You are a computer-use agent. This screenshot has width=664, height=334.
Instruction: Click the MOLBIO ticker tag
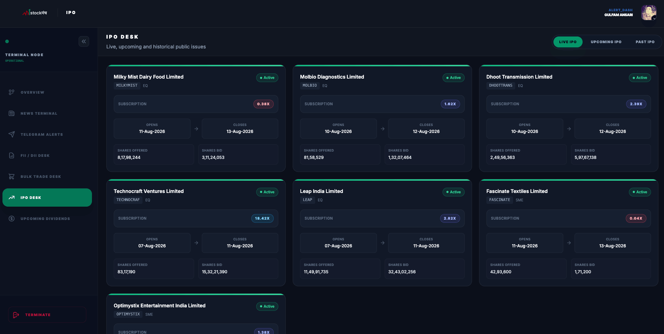point(310,86)
